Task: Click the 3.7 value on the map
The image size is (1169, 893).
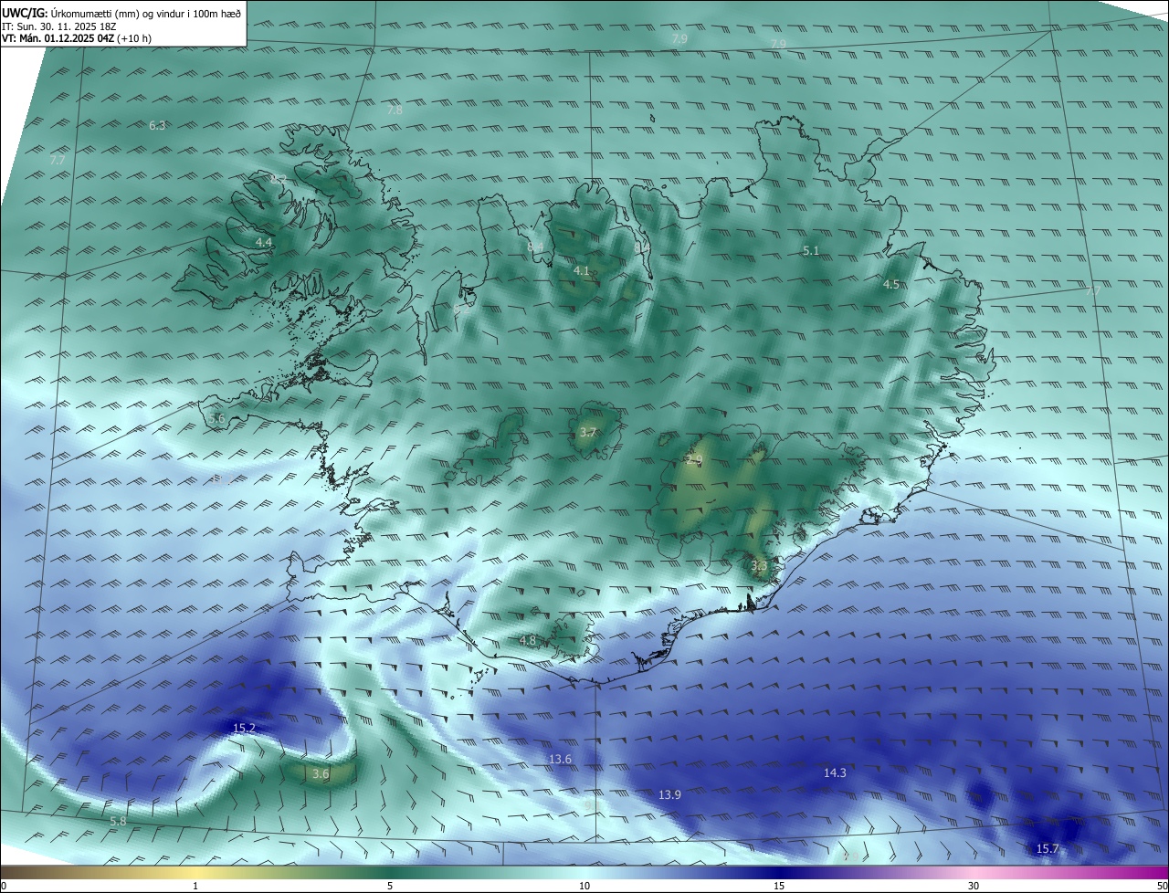Action: tap(588, 433)
